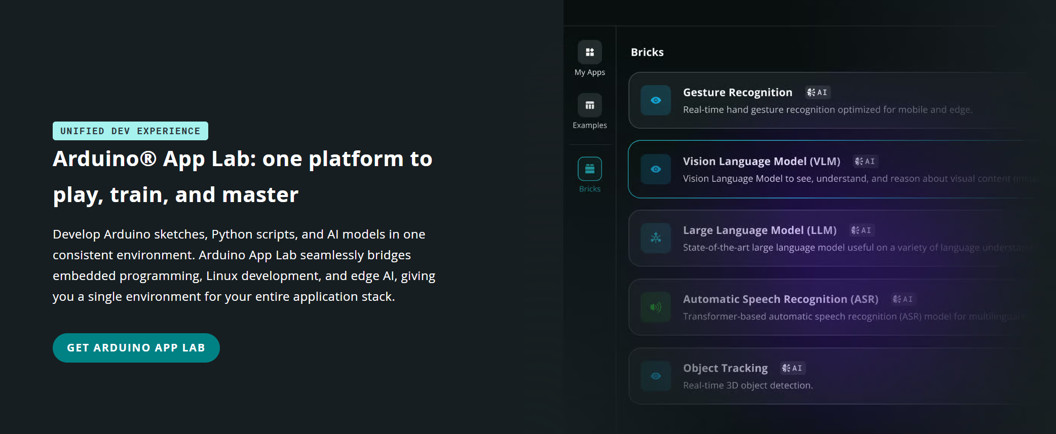
Task: Click the Vision Language Model eye icon
Action: point(656,169)
